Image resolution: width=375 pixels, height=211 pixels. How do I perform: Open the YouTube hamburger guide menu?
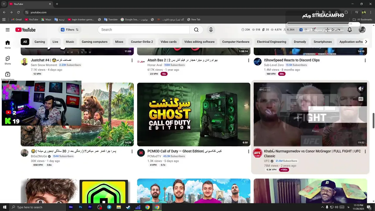(8, 30)
